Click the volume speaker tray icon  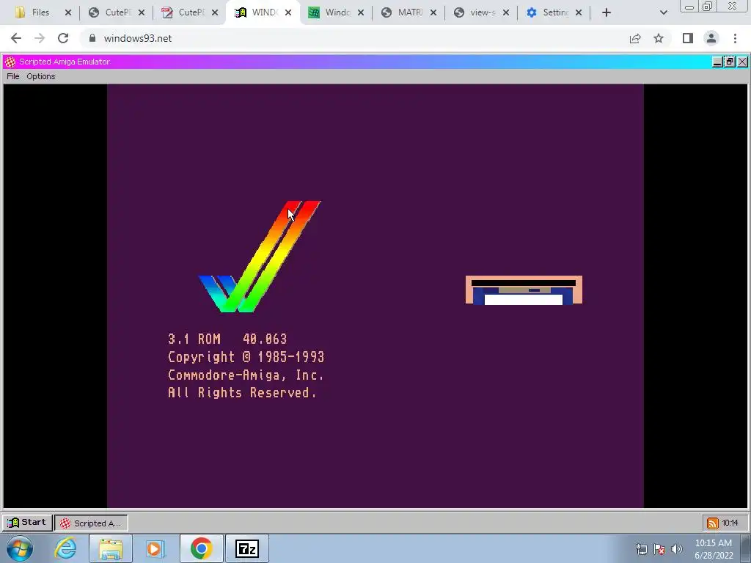(676, 549)
